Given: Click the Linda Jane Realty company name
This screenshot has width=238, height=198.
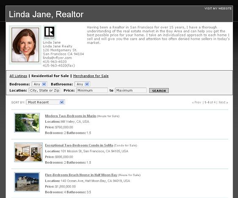Looking at the screenshot, I should (x=57, y=46).
